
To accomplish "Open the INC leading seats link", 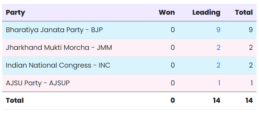I will click(x=218, y=66).
